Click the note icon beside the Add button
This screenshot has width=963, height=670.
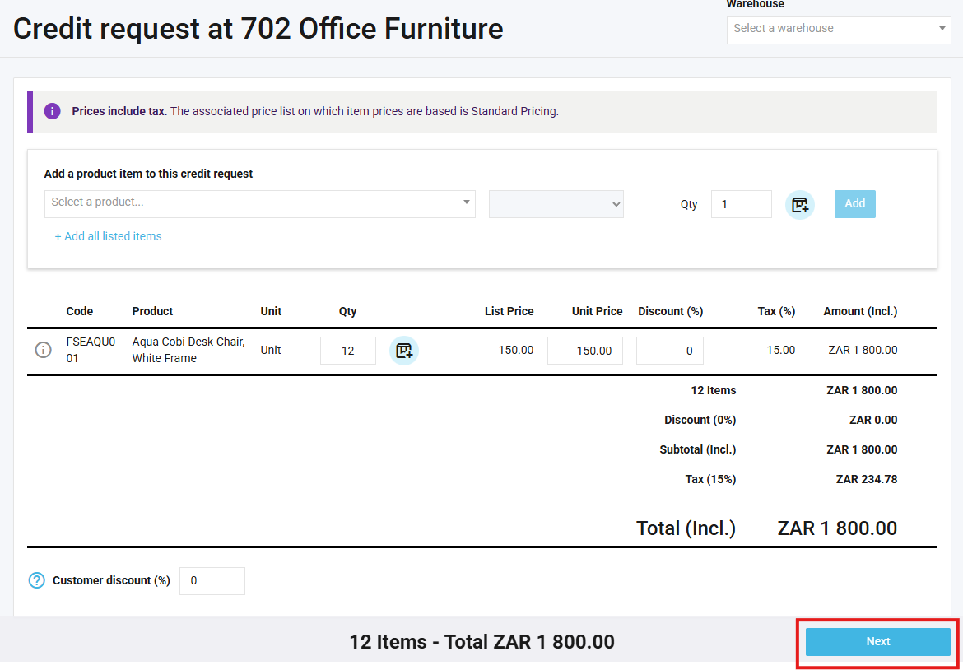[x=799, y=204]
